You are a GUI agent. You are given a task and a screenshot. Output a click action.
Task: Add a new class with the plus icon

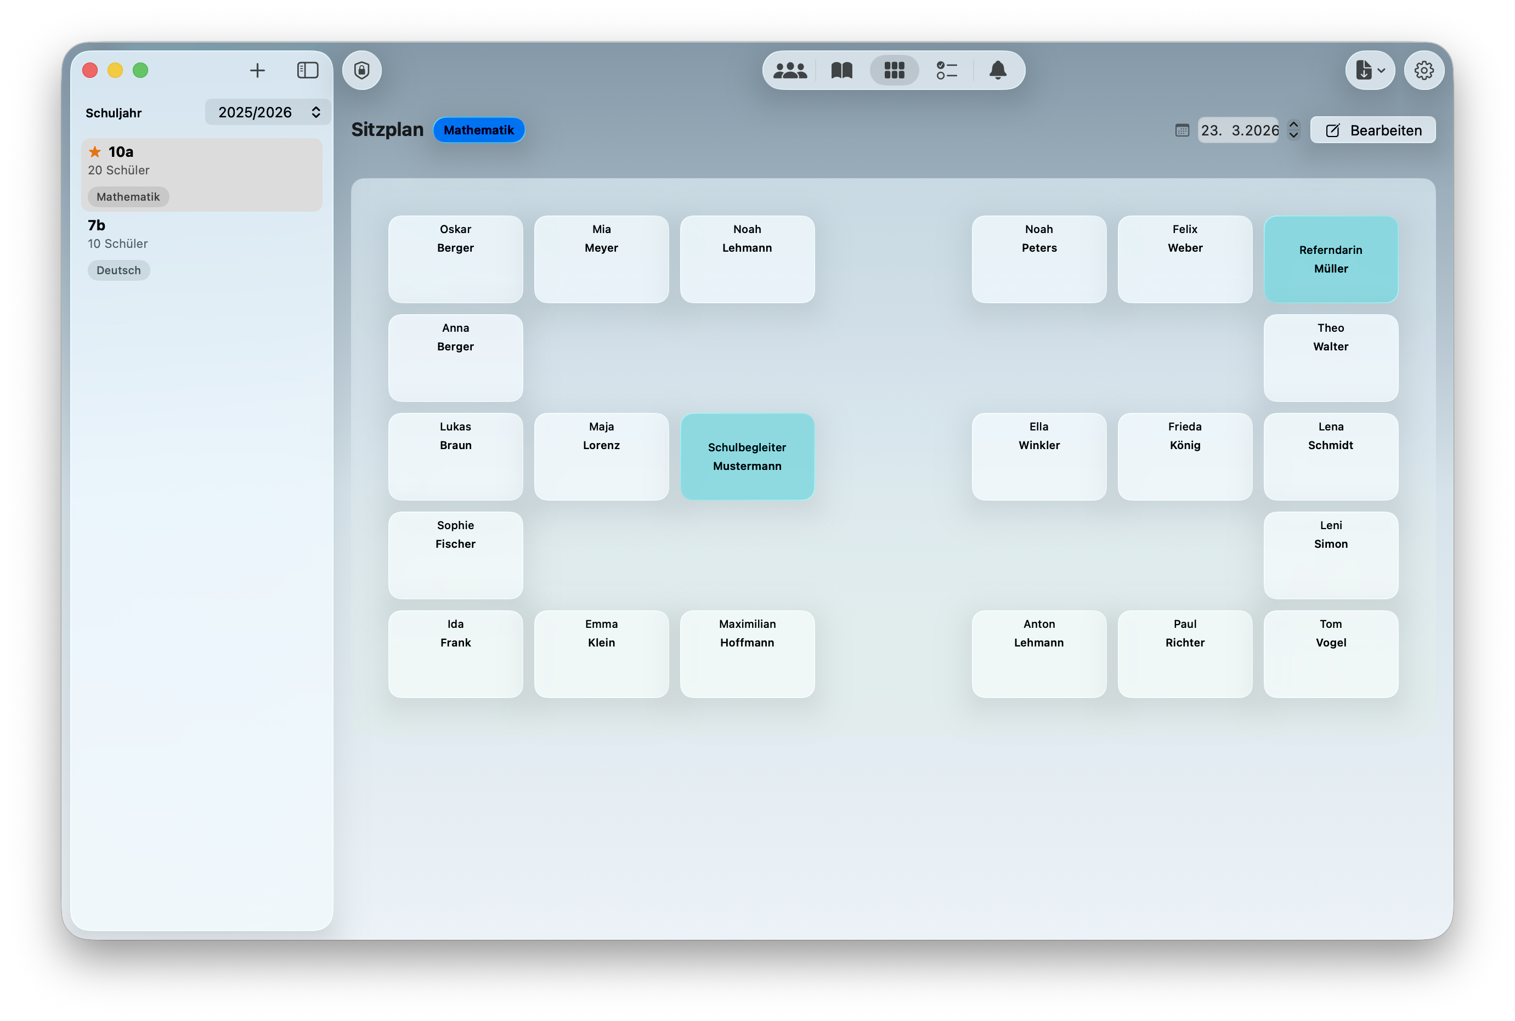[x=257, y=70]
